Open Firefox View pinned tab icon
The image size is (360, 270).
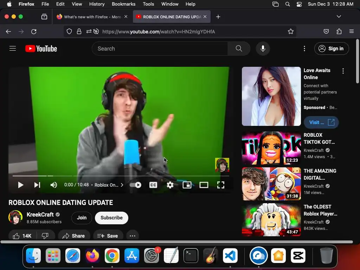pyautogui.click(x=44, y=17)
